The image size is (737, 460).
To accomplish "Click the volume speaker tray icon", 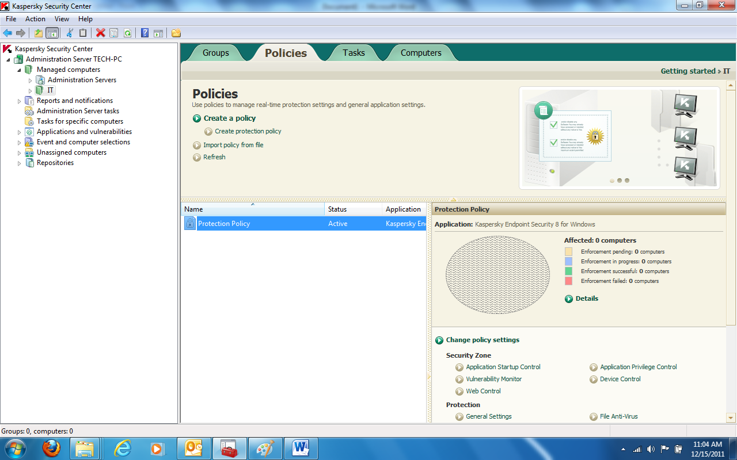I will point(651,449).
